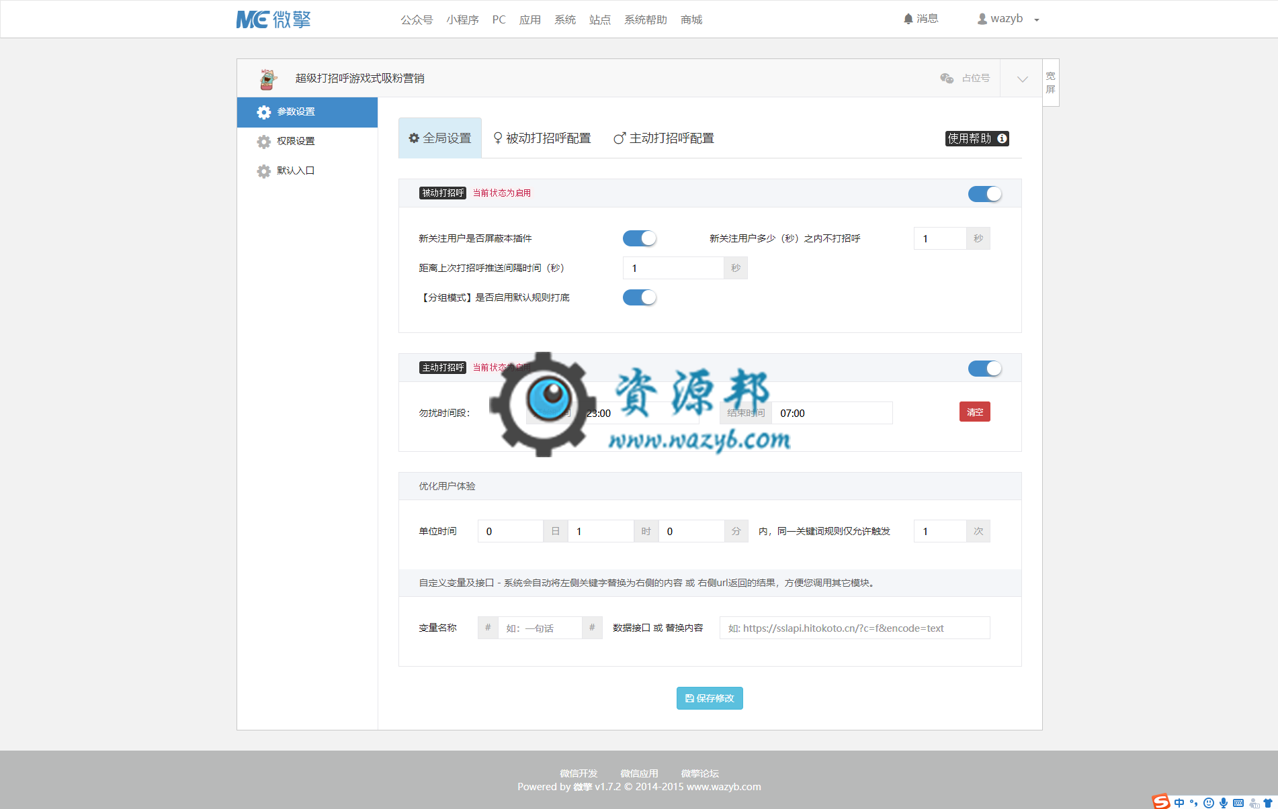Click the 新关注用户多少秒 input field
Image resolution: width=1278 pixels, height=809 pixels.
pyautogui.click(x=940, y=238)
